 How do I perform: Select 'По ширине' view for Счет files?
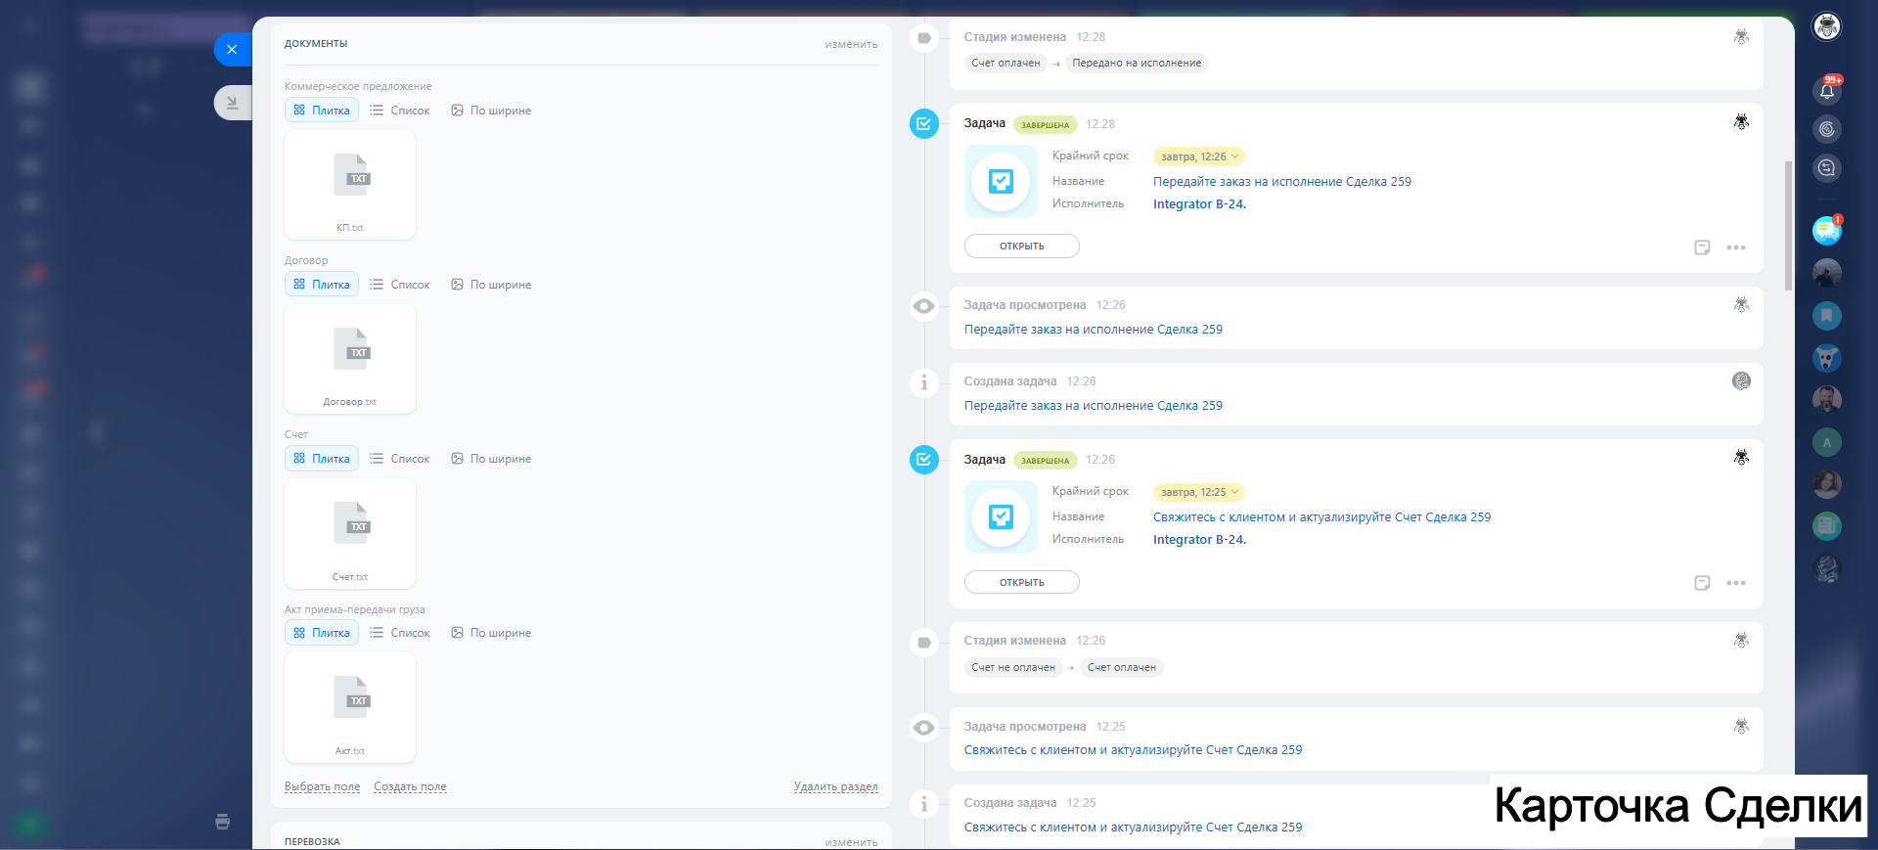tap(491, 459)
